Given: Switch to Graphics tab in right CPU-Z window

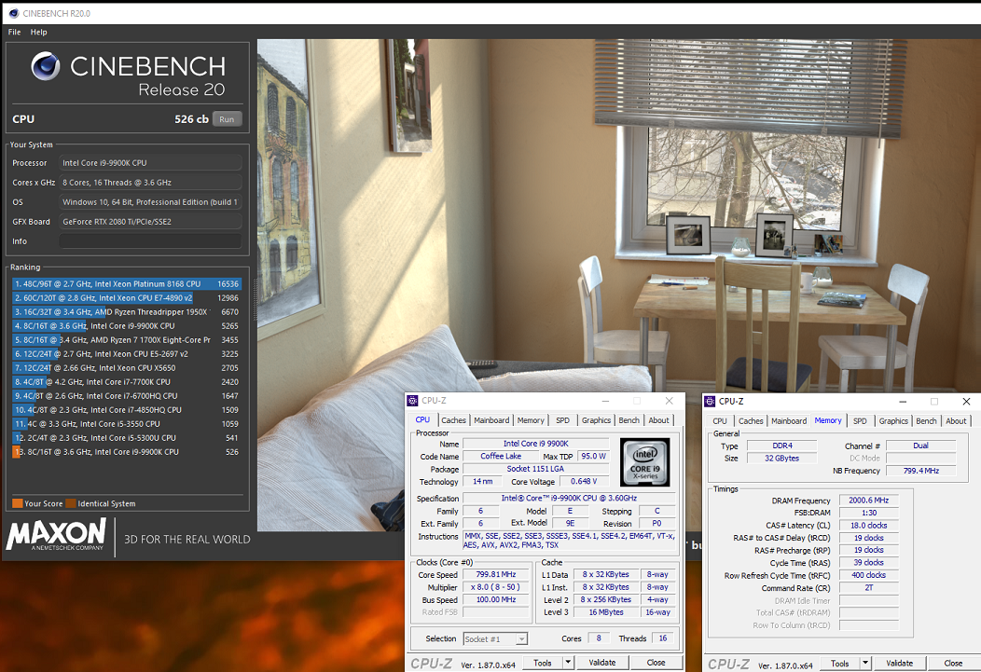Looking at the screenshot, I should click(x=893, y=421).
